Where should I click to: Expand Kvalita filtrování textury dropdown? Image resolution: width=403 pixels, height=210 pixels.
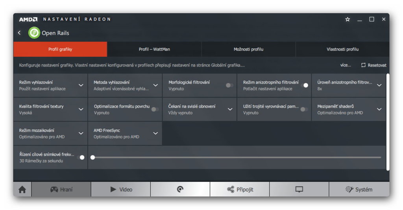point(81,109)
